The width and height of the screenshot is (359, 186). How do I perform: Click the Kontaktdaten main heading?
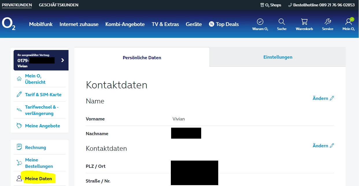(x=116, y=85)
